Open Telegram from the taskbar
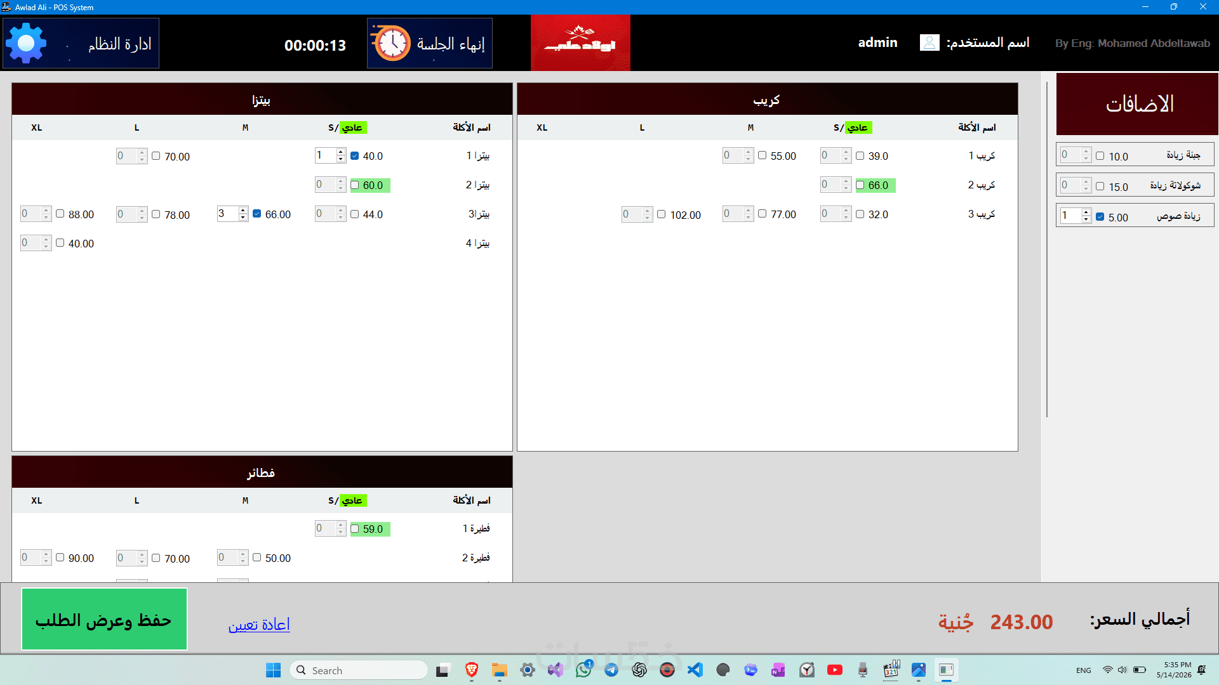Viewport: 1219px width, 685px height. tap(611, 670)
